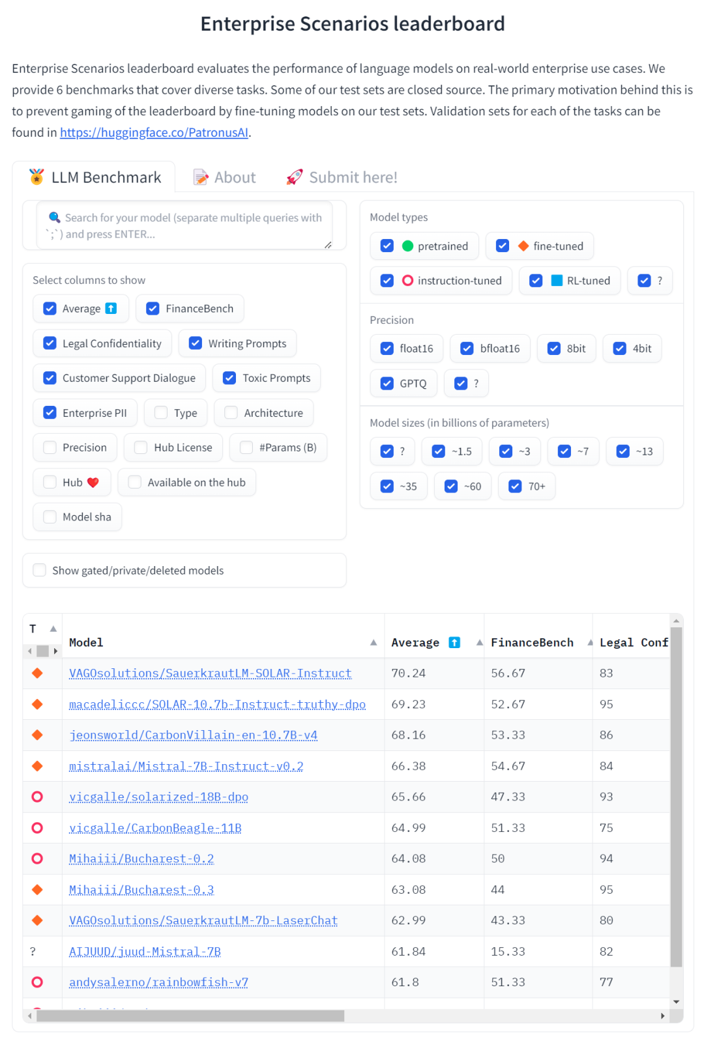Click the blue up-arrow icon in Average header
The image size is (704, 1037).
click(x=454, y=642)
